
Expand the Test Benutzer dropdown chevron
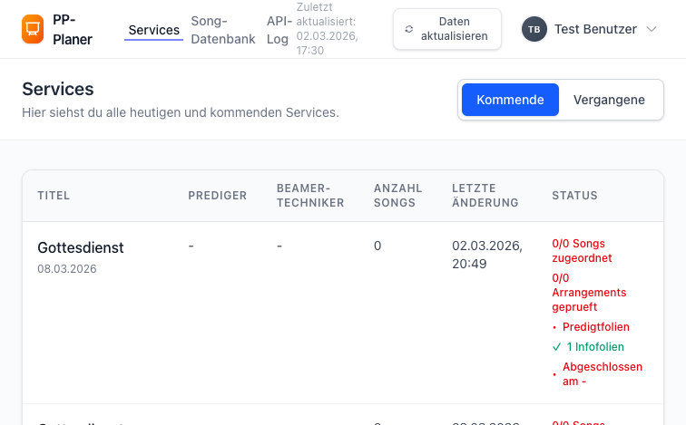[x=652, y=29]
